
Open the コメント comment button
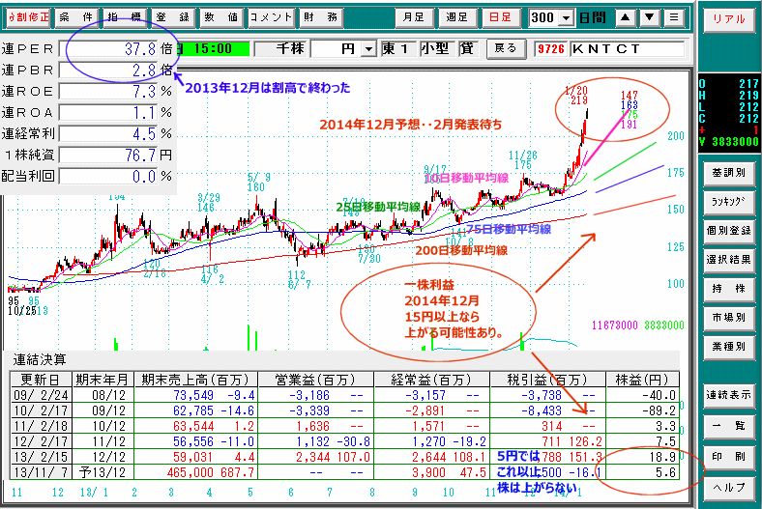[271, 18]
